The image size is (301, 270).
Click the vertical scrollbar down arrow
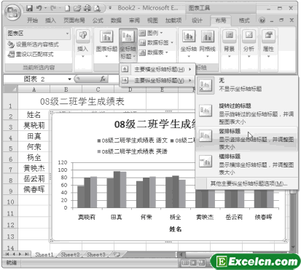click(293, 247)
